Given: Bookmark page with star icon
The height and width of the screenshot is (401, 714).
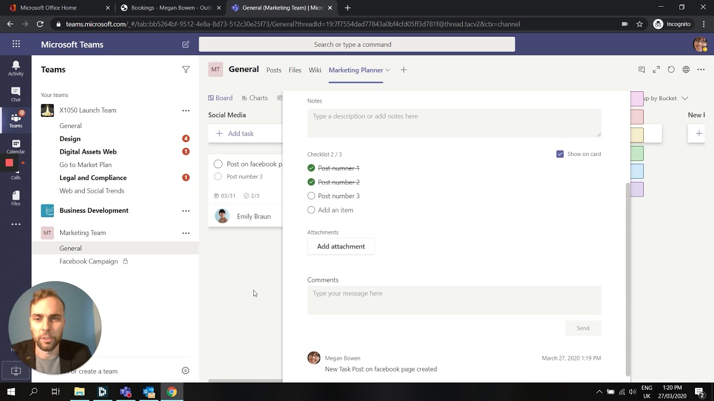Looking at the screenshot, I should pyautogui.click(x=639, y=24).
